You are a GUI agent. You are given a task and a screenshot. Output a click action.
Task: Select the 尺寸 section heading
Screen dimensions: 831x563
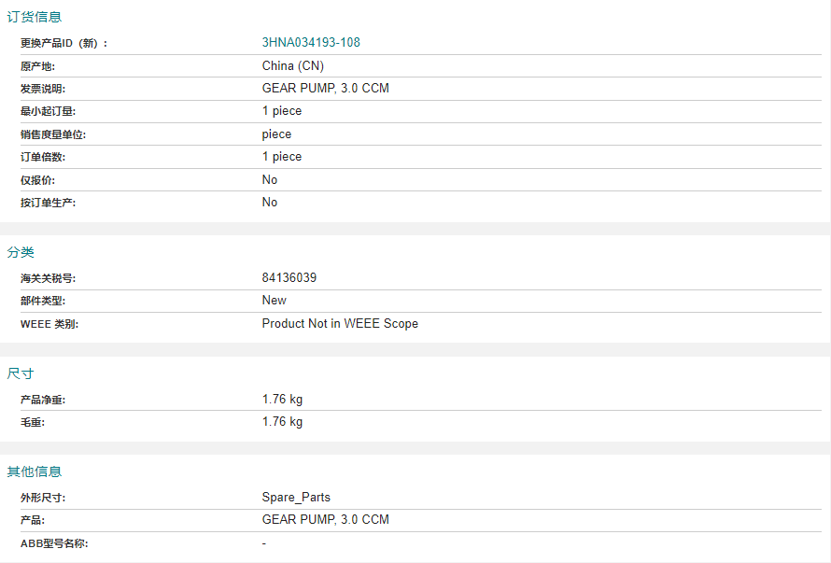(x=21, y=373)
